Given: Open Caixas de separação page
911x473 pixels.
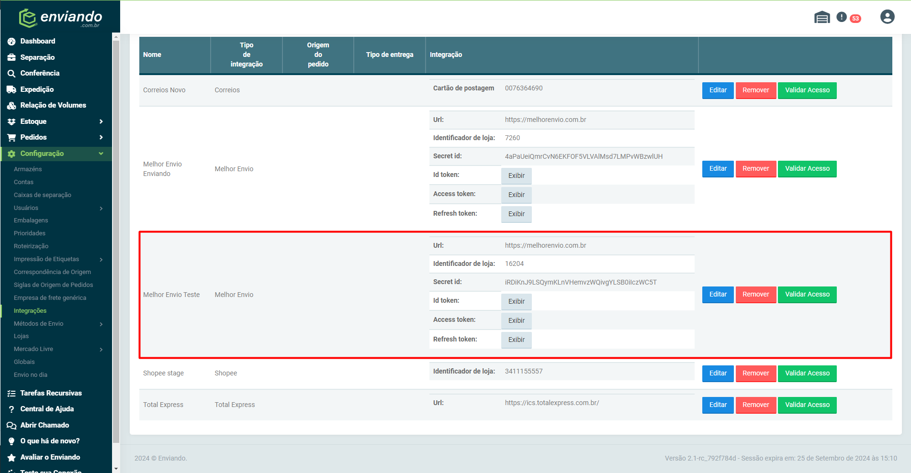Looking at the screenshot, I should click(x=43, y=195).
